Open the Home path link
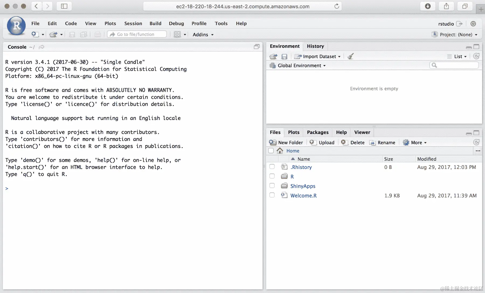This screenshot has width=485, height=293. tap(293, 151)
